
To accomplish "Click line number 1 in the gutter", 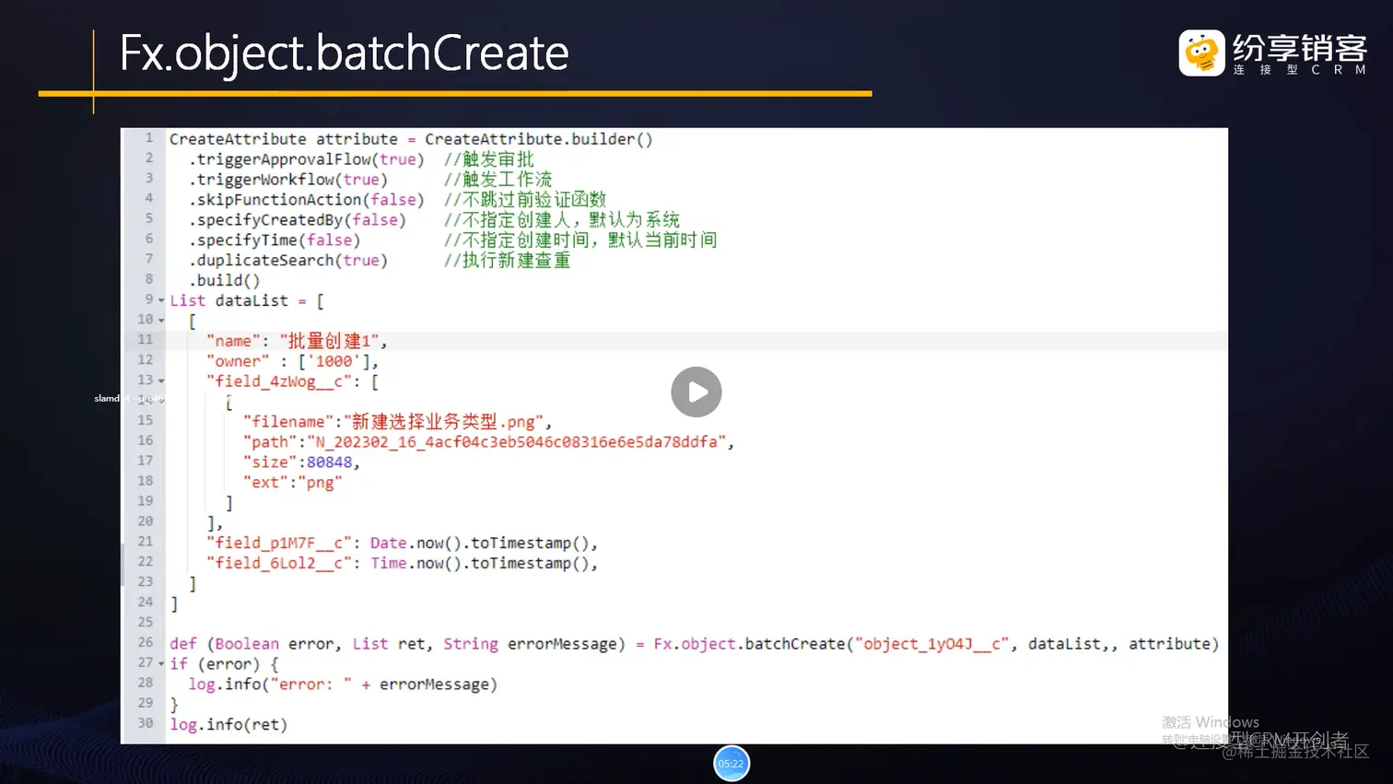I will pos(148,138).
